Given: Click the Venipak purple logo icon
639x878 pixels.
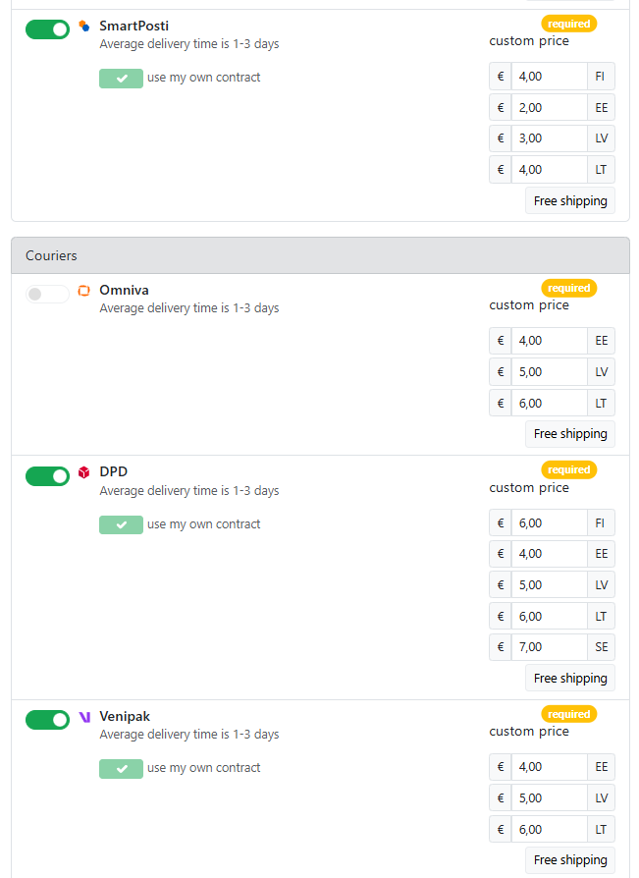Looking at the screenshot, I should pos(84,717).
